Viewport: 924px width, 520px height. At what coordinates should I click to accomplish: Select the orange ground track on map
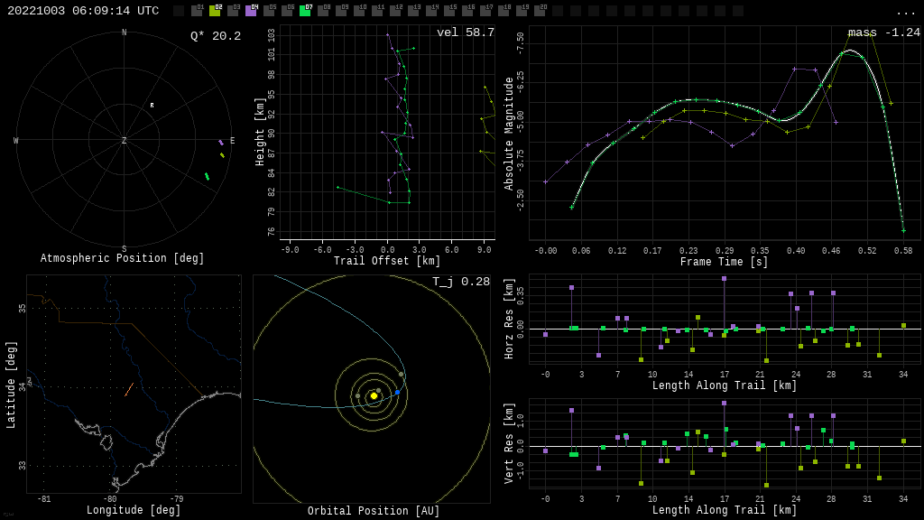[129, 389]
